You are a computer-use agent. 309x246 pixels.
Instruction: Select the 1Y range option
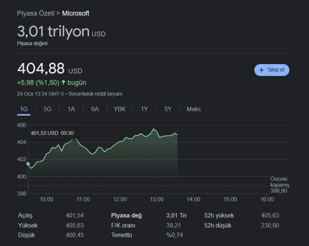coord(144,109)
